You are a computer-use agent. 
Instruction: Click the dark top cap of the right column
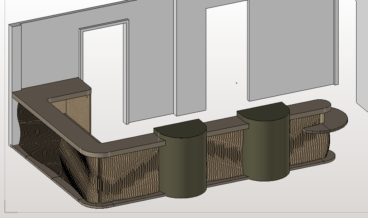click(x=264, y=112)
